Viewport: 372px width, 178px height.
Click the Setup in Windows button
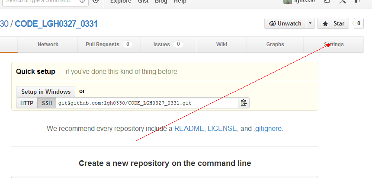tap(46, 92)
